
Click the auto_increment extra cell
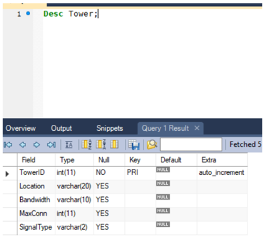pos(222,173)
